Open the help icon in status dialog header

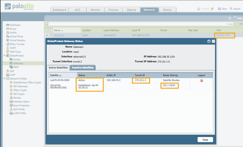click(x=209, y=41)
